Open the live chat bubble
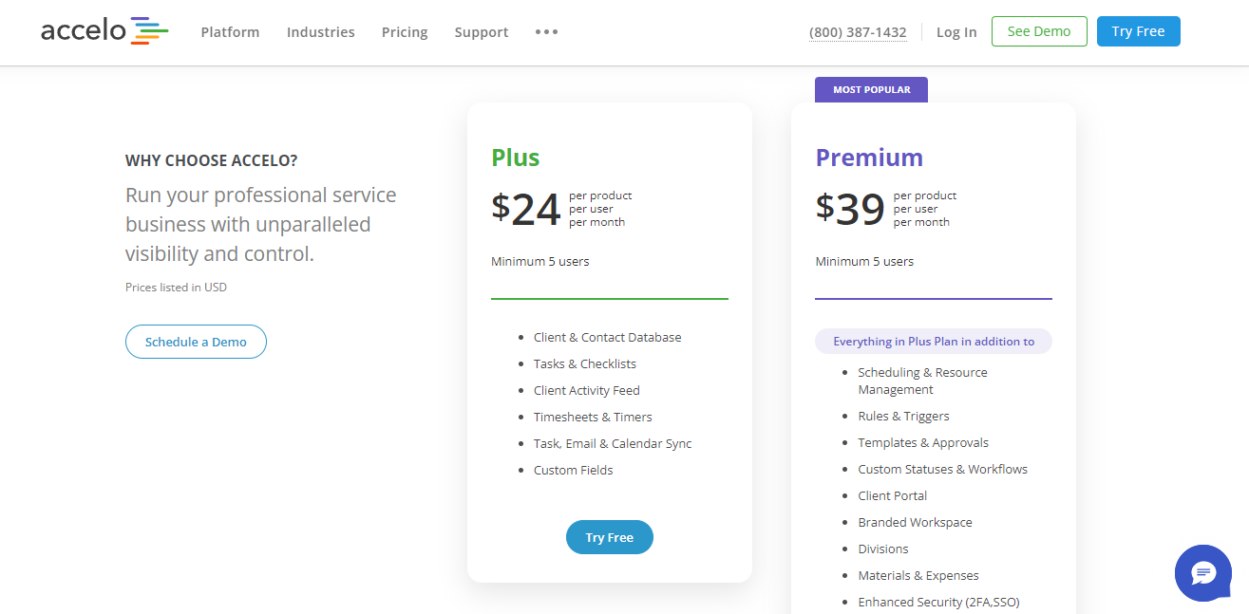Screen dimensions: 1249x614 click(1202, 572)
